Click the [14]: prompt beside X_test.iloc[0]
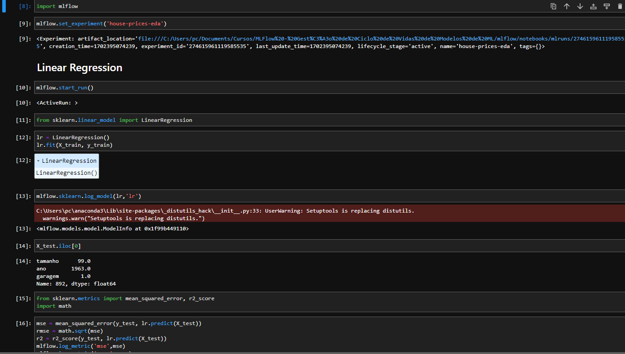Screen dimensions: 625x354 coord(24,246)
